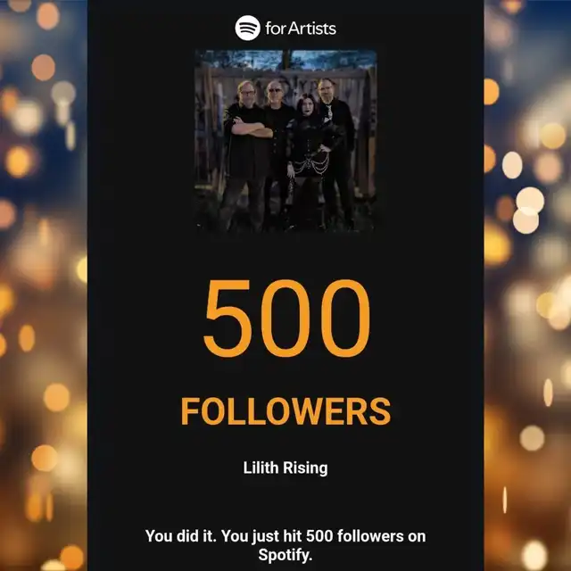Click the 'for Artists' wordmark
Image resolution: width=571 pixels, height=571 pixels.
tap(301, 29)
